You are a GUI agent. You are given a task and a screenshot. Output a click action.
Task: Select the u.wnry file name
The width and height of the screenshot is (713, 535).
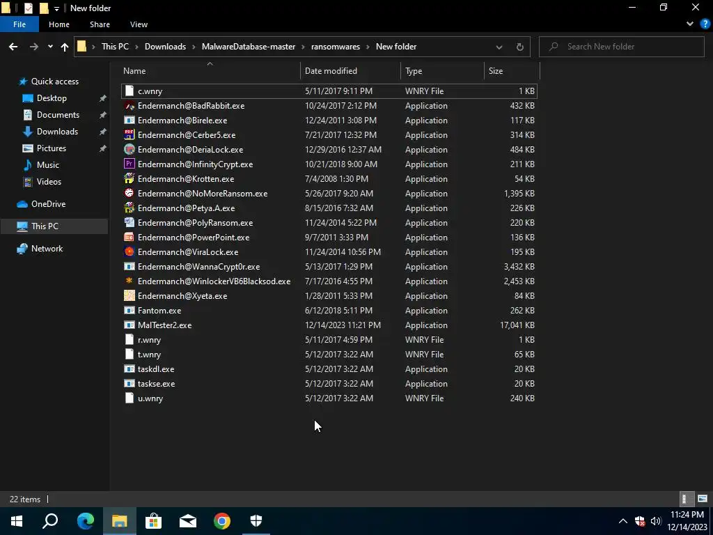[150, 398]
